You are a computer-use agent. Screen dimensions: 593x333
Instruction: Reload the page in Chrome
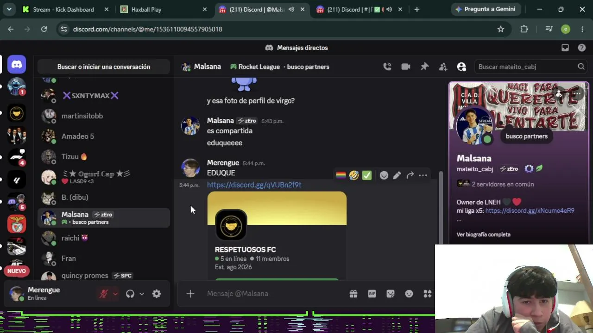[x=44, y=29]
